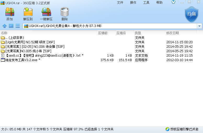Go up one level with blue arrow

4,26
